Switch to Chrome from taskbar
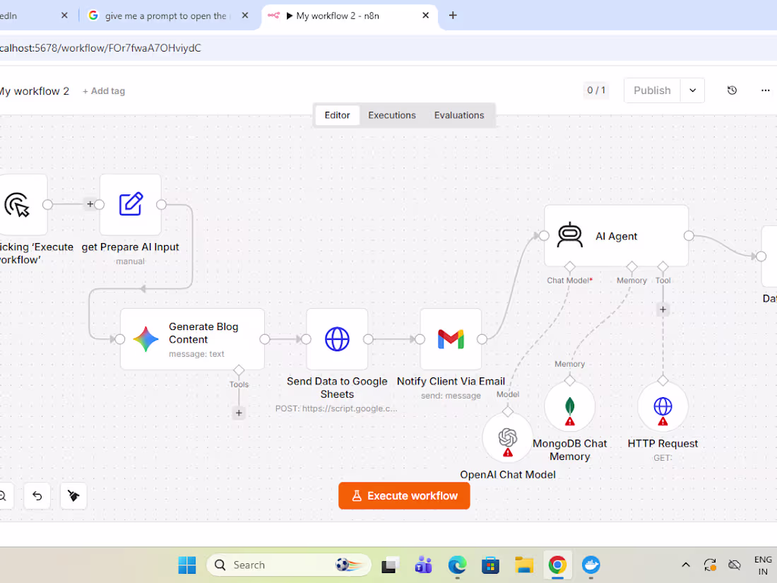Viewport: 777px width, 583px height. (557, 565)
